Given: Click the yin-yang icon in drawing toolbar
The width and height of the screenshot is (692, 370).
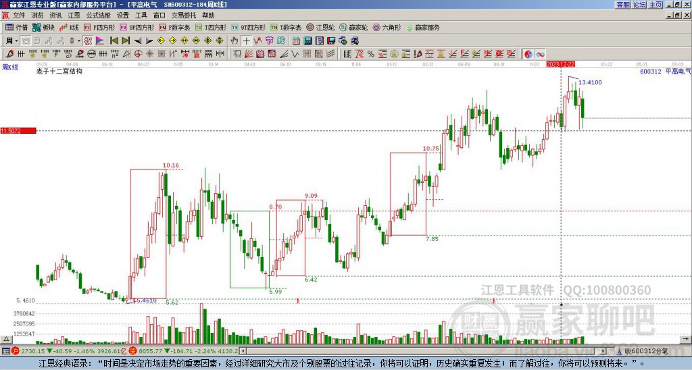Looking at the screenshot, I should click(528, 54).
